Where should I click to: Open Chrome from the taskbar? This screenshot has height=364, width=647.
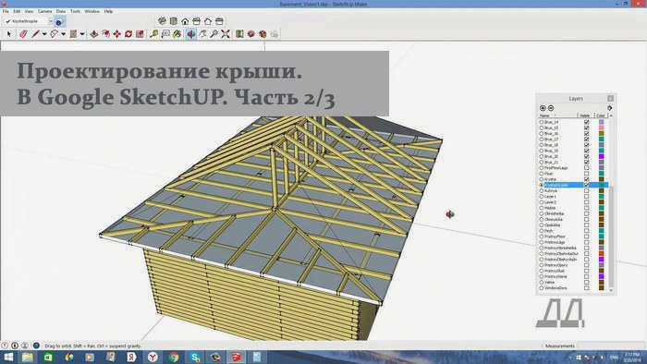[x=174, y=357]
